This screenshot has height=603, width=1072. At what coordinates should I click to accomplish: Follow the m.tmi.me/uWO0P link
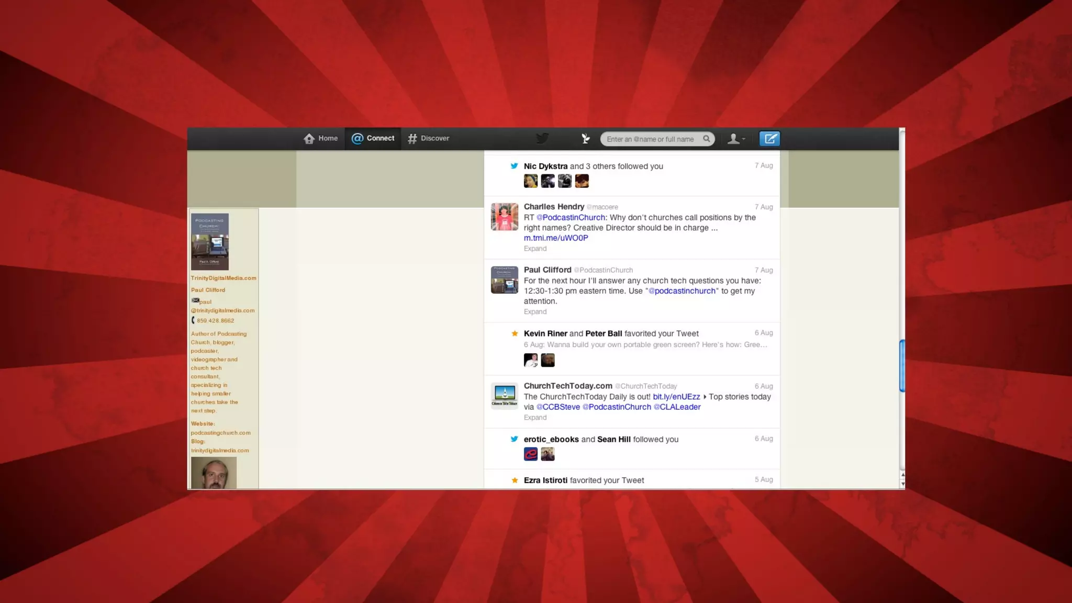556,238
